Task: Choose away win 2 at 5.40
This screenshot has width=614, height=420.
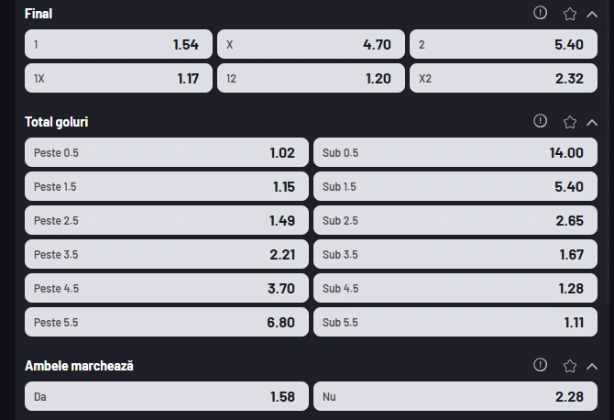Action: pyautogui.click(x=503, y=44)
